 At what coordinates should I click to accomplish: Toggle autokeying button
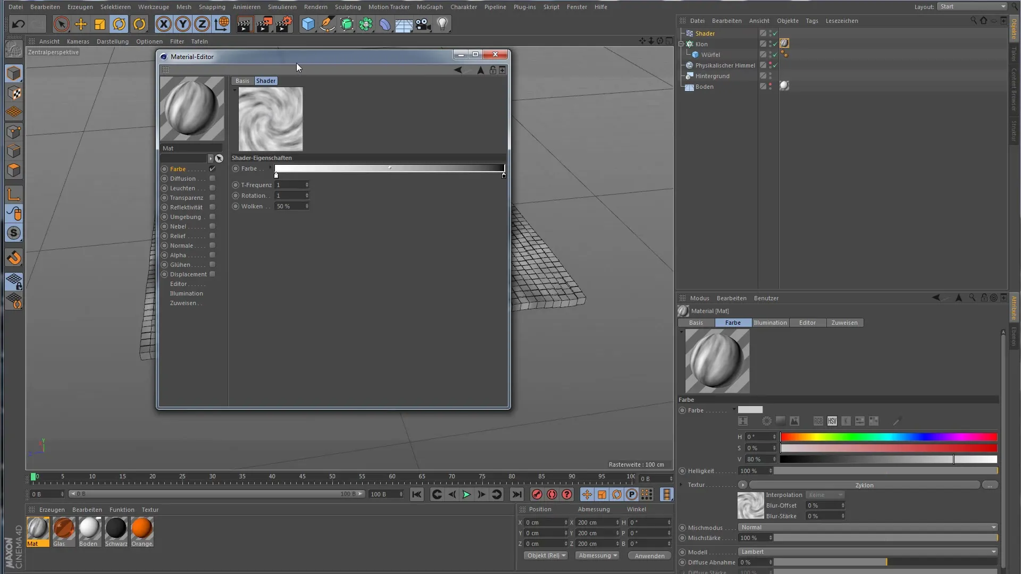coord(552,494)
